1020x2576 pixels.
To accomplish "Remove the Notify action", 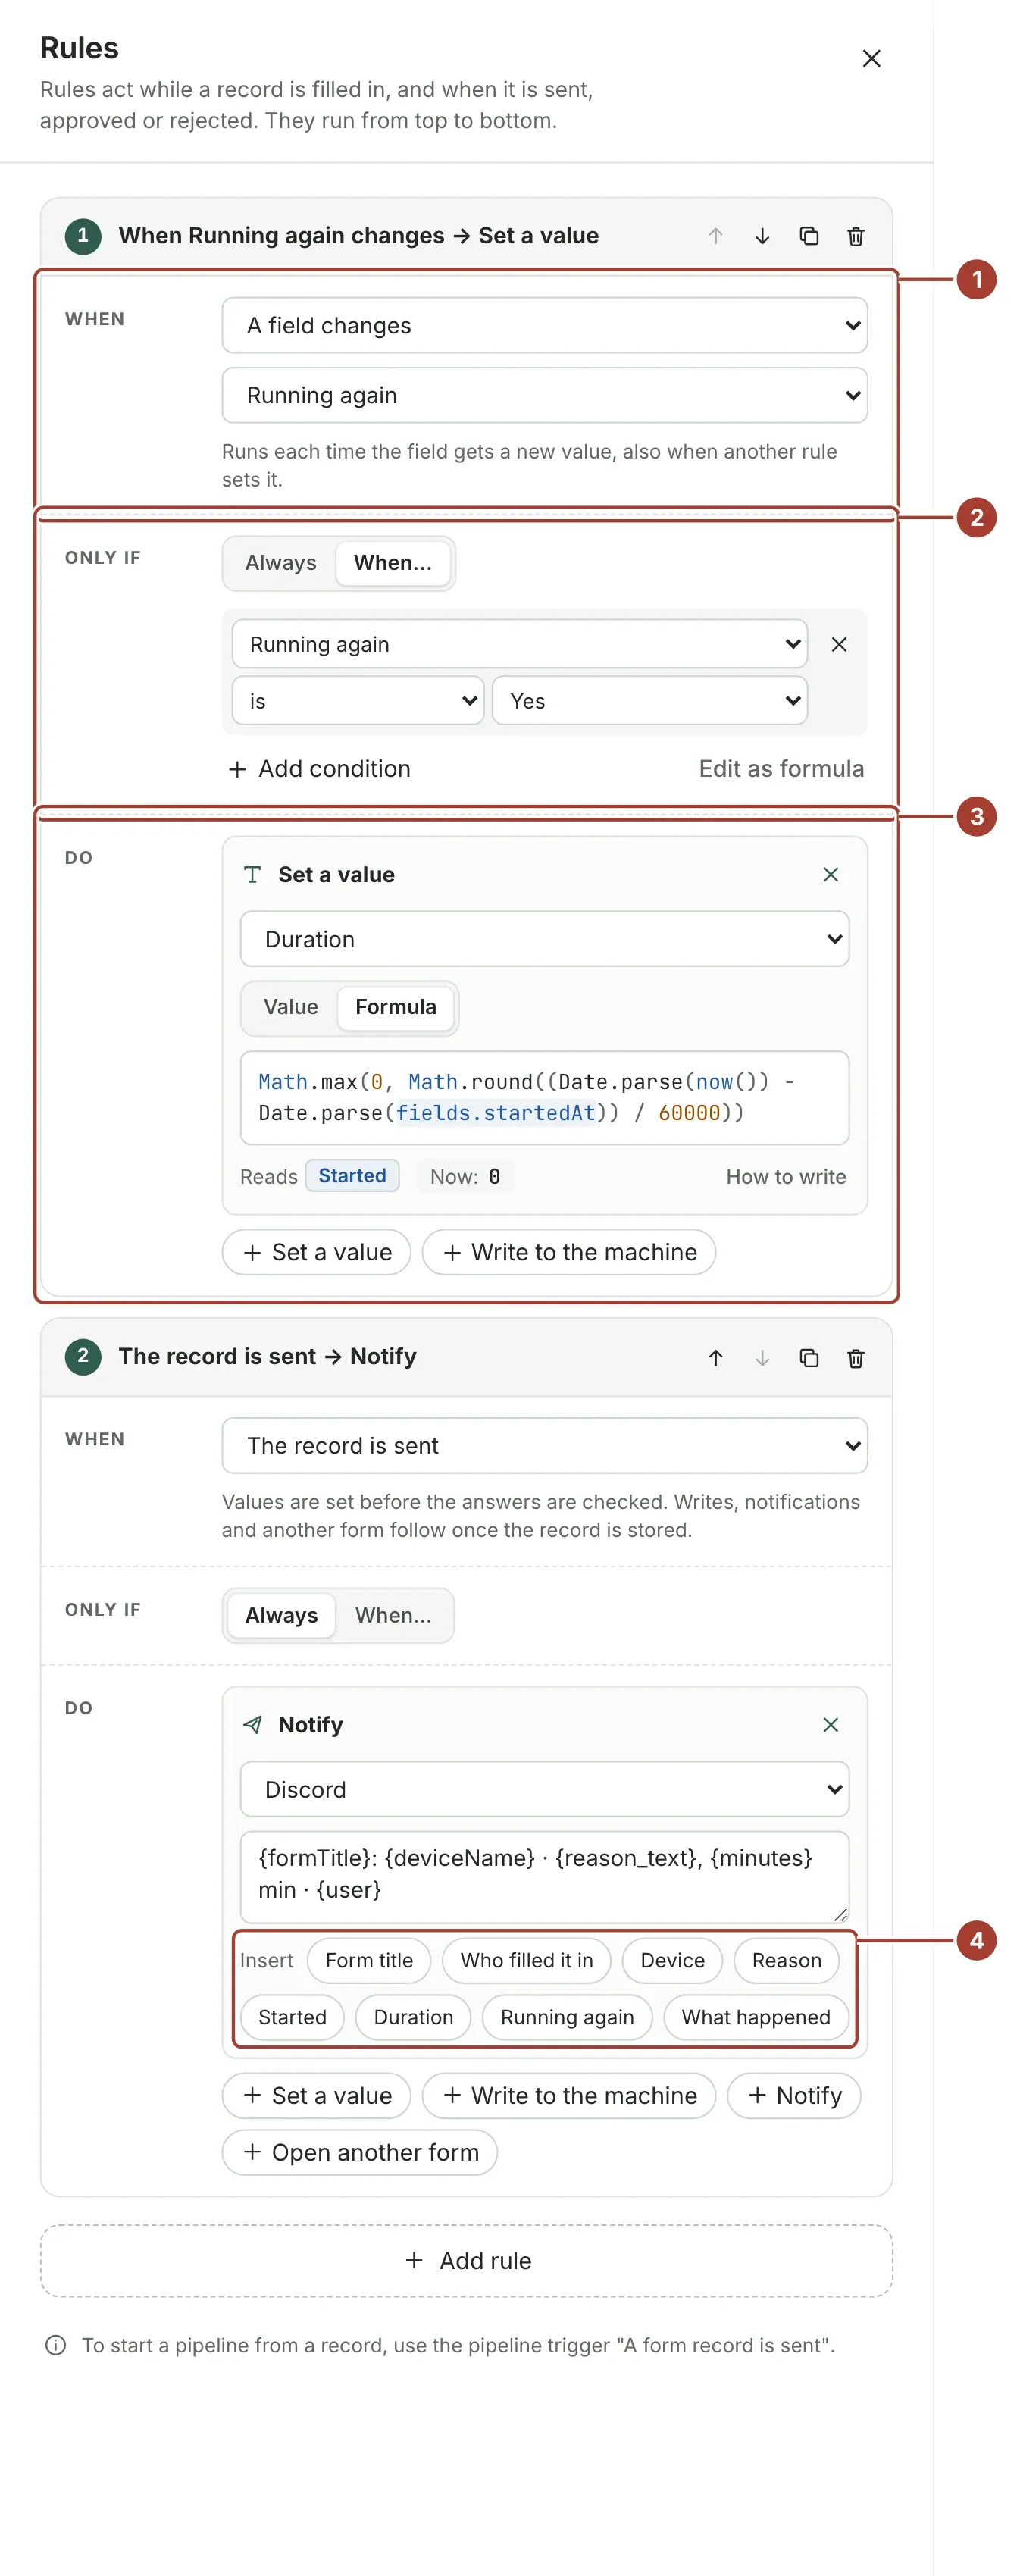I will coord(830,1724).
